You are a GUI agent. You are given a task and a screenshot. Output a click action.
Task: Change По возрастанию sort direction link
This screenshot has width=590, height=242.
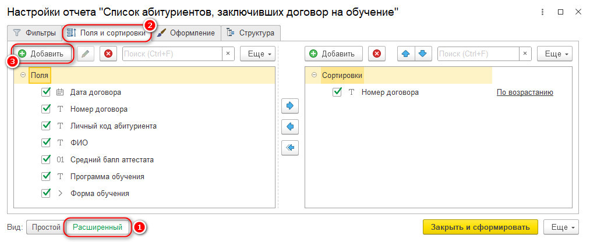point(525,92)
